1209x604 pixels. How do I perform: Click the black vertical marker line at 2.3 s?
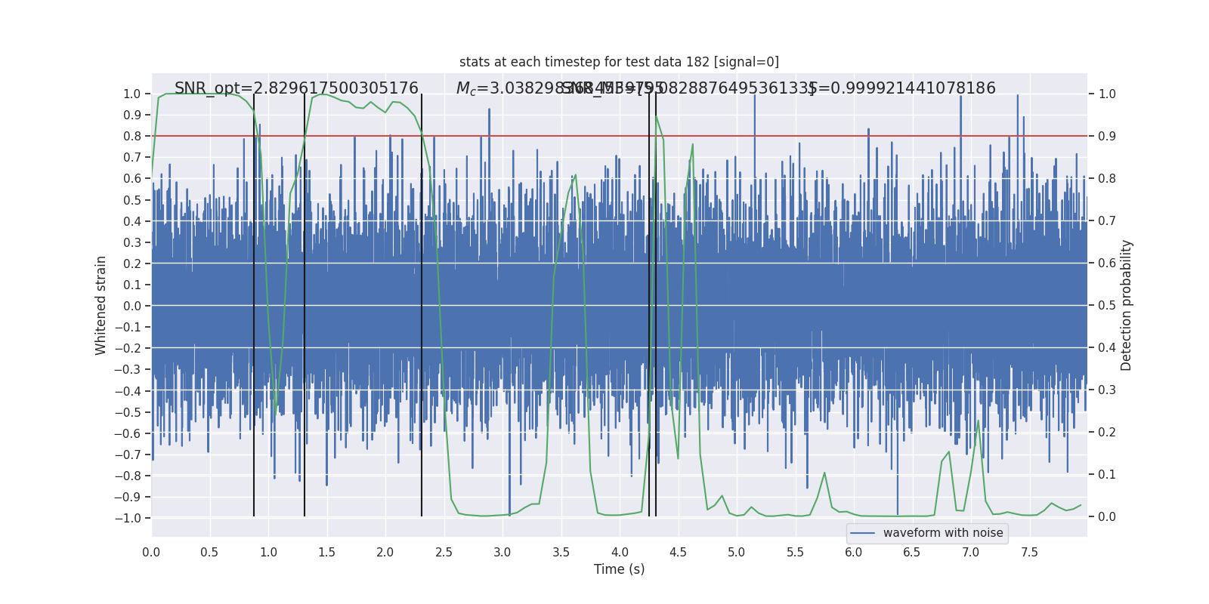tap(422, 305)
